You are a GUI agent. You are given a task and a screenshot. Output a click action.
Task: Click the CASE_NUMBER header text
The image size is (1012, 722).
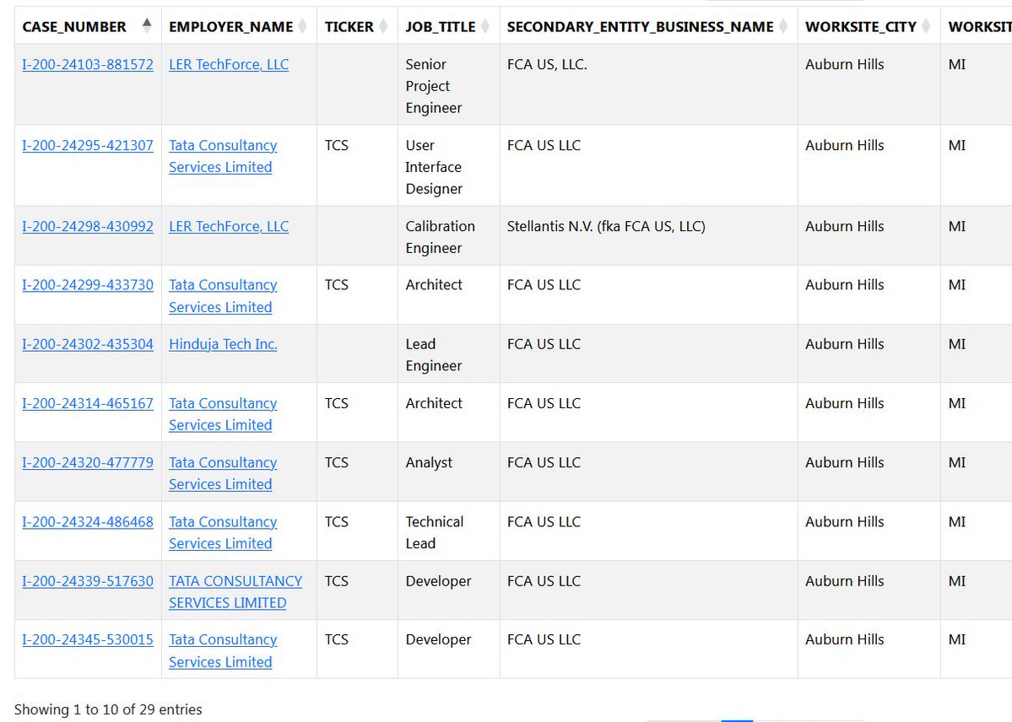click(x=74, y=26)
